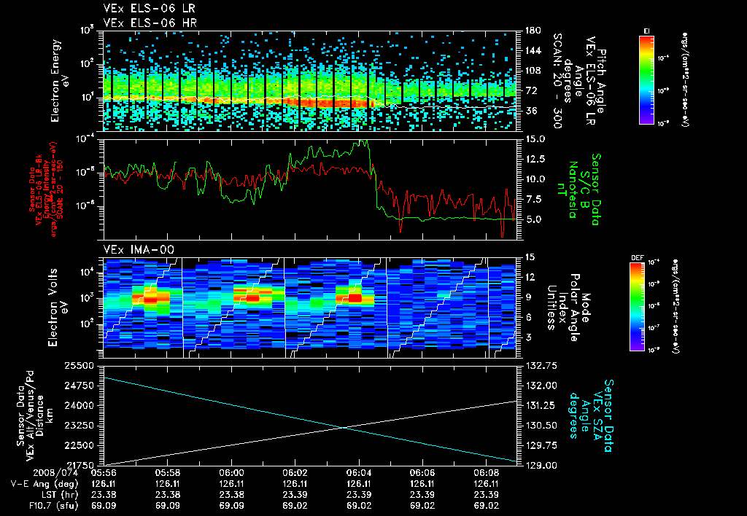Click the crossing point of altitude and SZA lines
The width and height of the screenshot is (747, 516).
click(x=344, y=428)
